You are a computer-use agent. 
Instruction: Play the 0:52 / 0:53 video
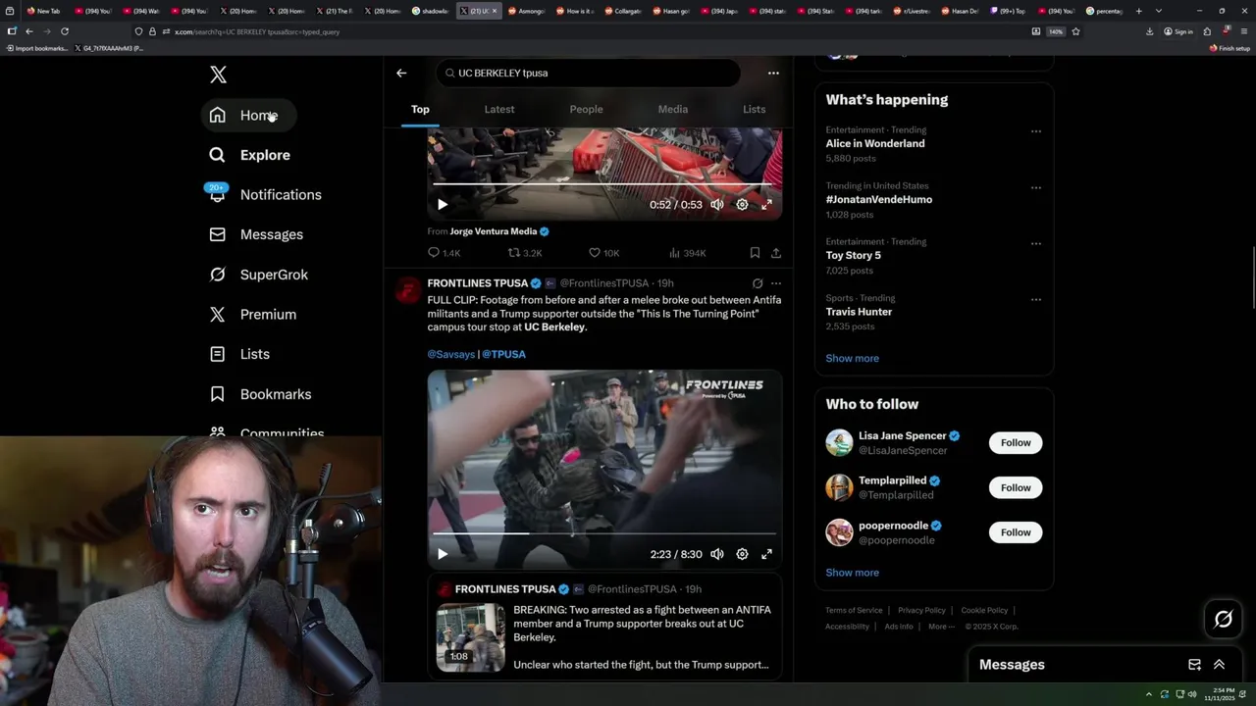click(x=443, y=205)
